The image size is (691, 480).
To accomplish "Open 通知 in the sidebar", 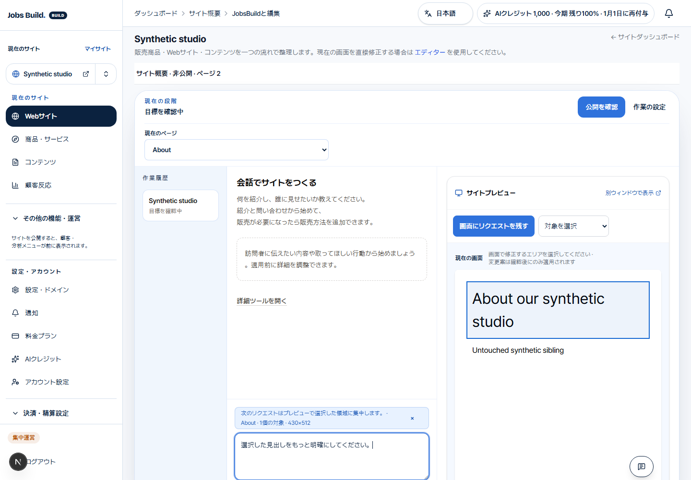I will (x=61, y=313).
